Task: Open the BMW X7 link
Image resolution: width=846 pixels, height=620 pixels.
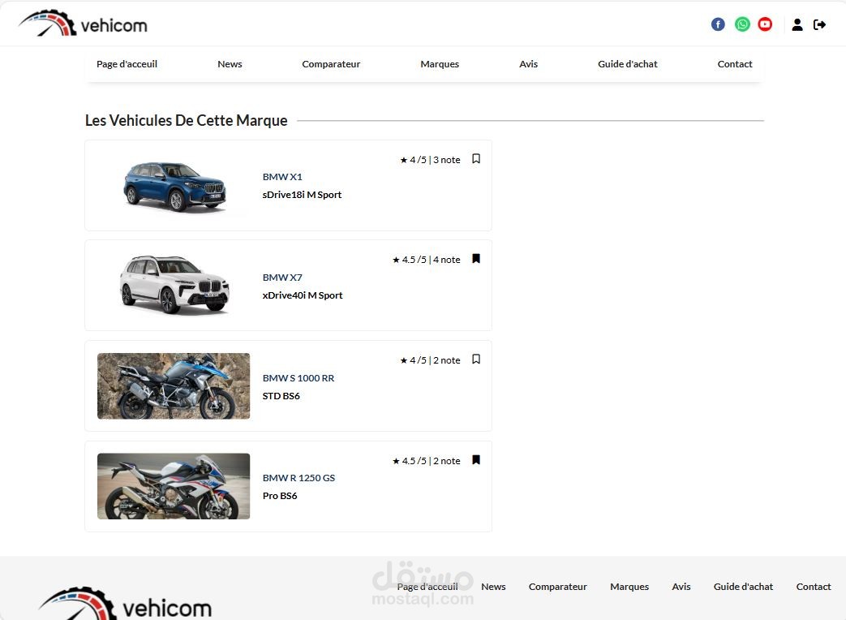Action: [x=282, y=278]
